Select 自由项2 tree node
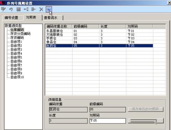The image size is (171, 130). [x=16, y=46]
